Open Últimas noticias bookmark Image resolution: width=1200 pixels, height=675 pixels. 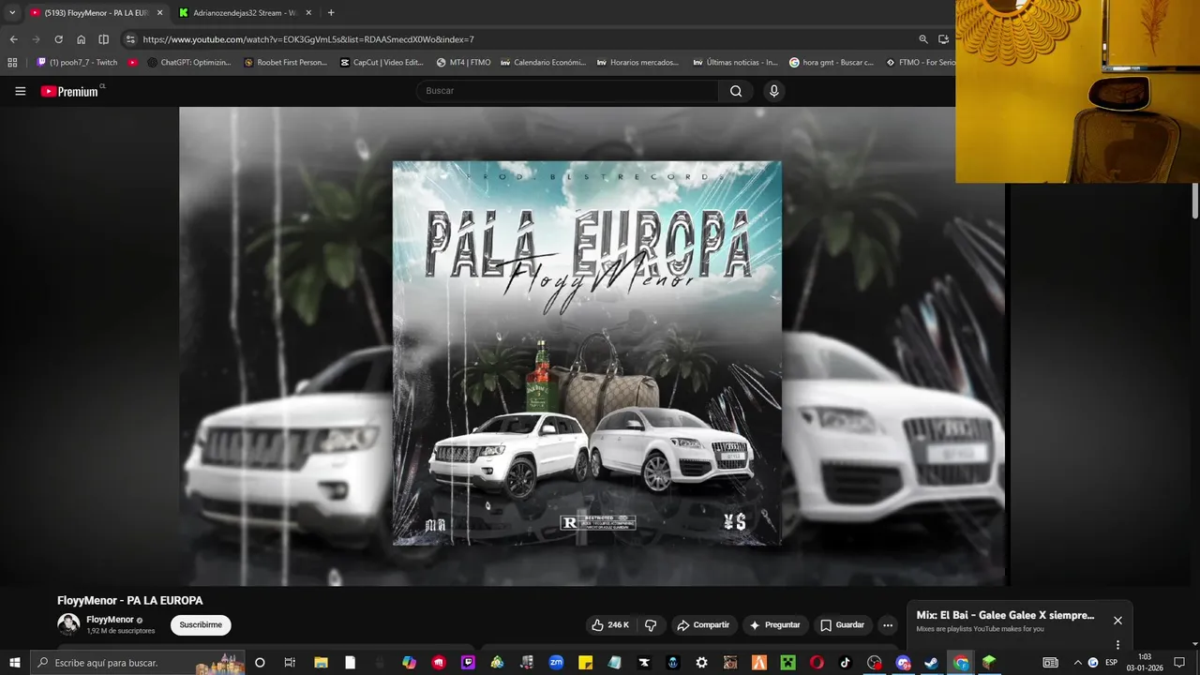point(736,63)
